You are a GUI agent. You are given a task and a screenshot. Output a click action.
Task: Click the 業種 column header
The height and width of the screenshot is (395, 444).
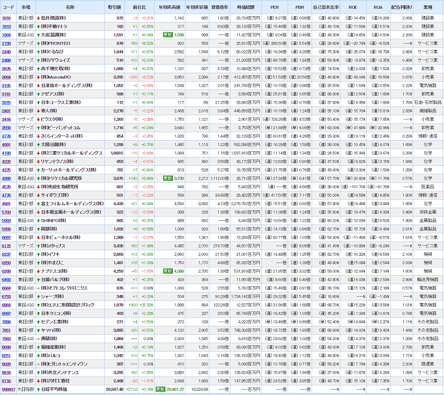point(428,7)
